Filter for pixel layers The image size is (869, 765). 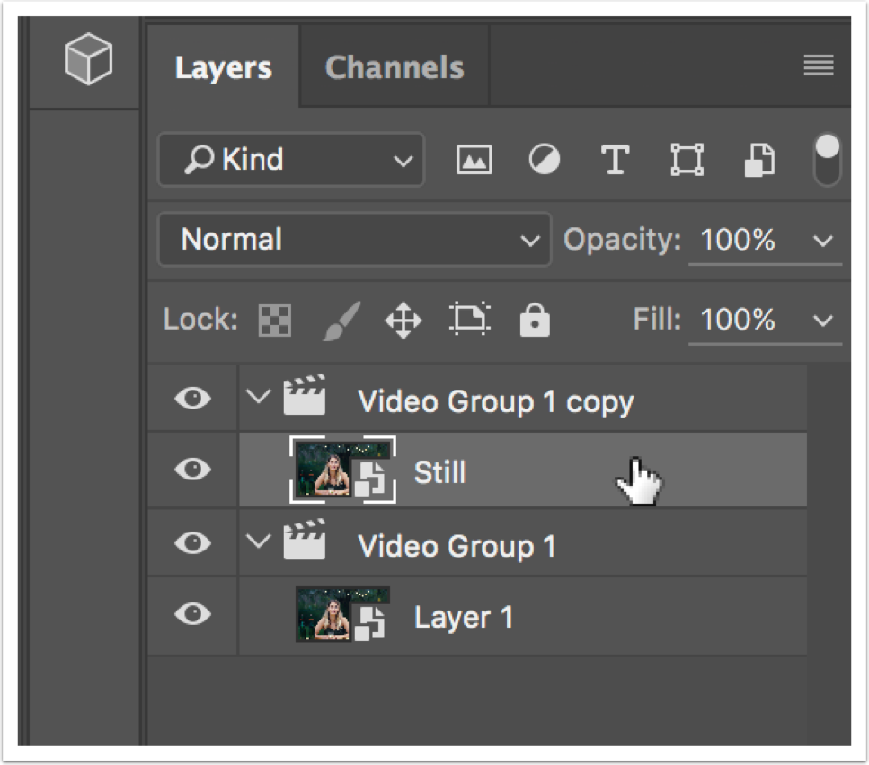click(x=474, y=160)
